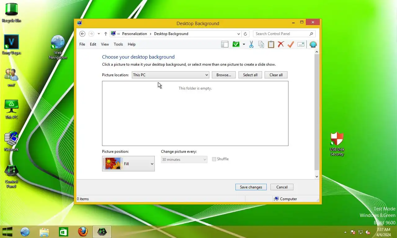Click the envelope card toolbar icon

301,44
